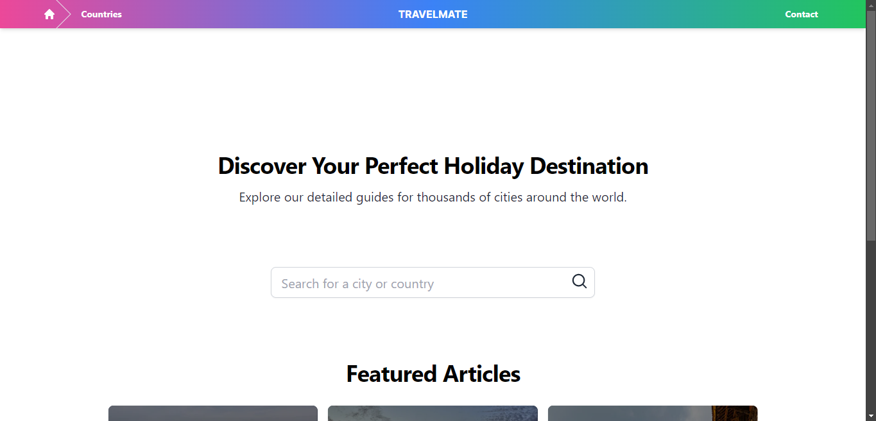Click the Featured Articles heading

(x=433, y=374)
